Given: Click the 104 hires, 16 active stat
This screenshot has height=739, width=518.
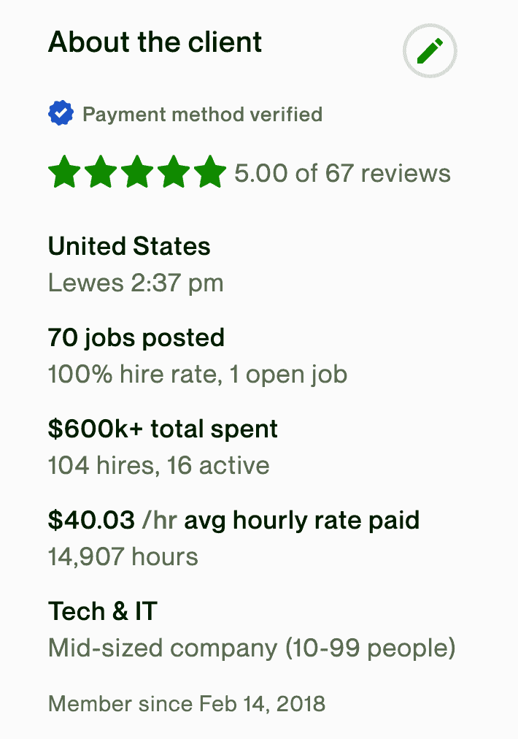Looking at the screenshot, I should pos(158,465).
